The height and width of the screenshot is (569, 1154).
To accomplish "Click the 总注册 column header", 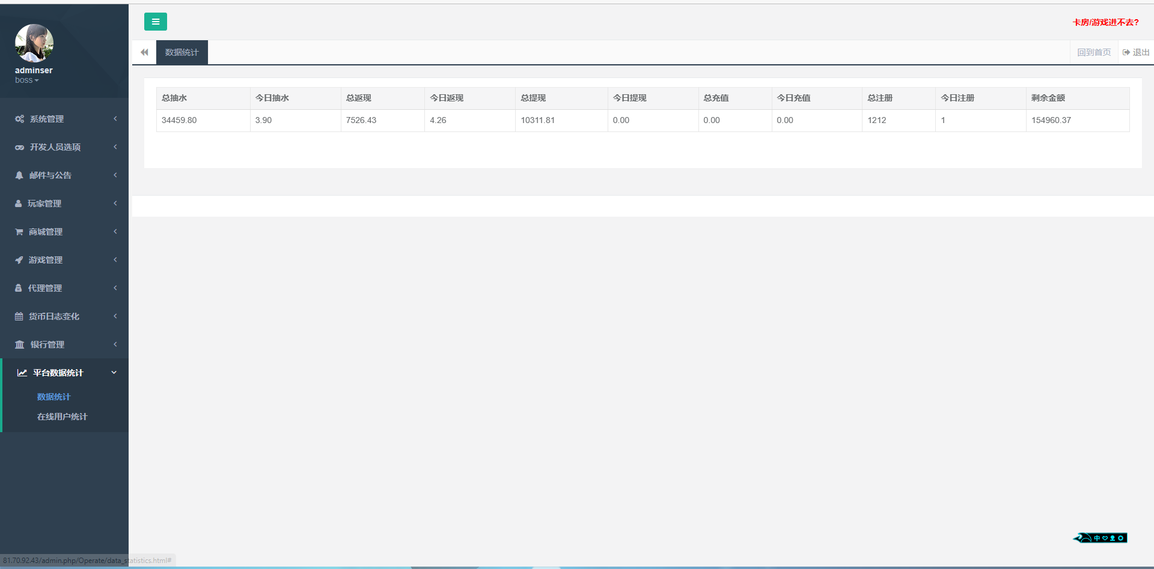I will pyautogui.click(x=899, y=98).
